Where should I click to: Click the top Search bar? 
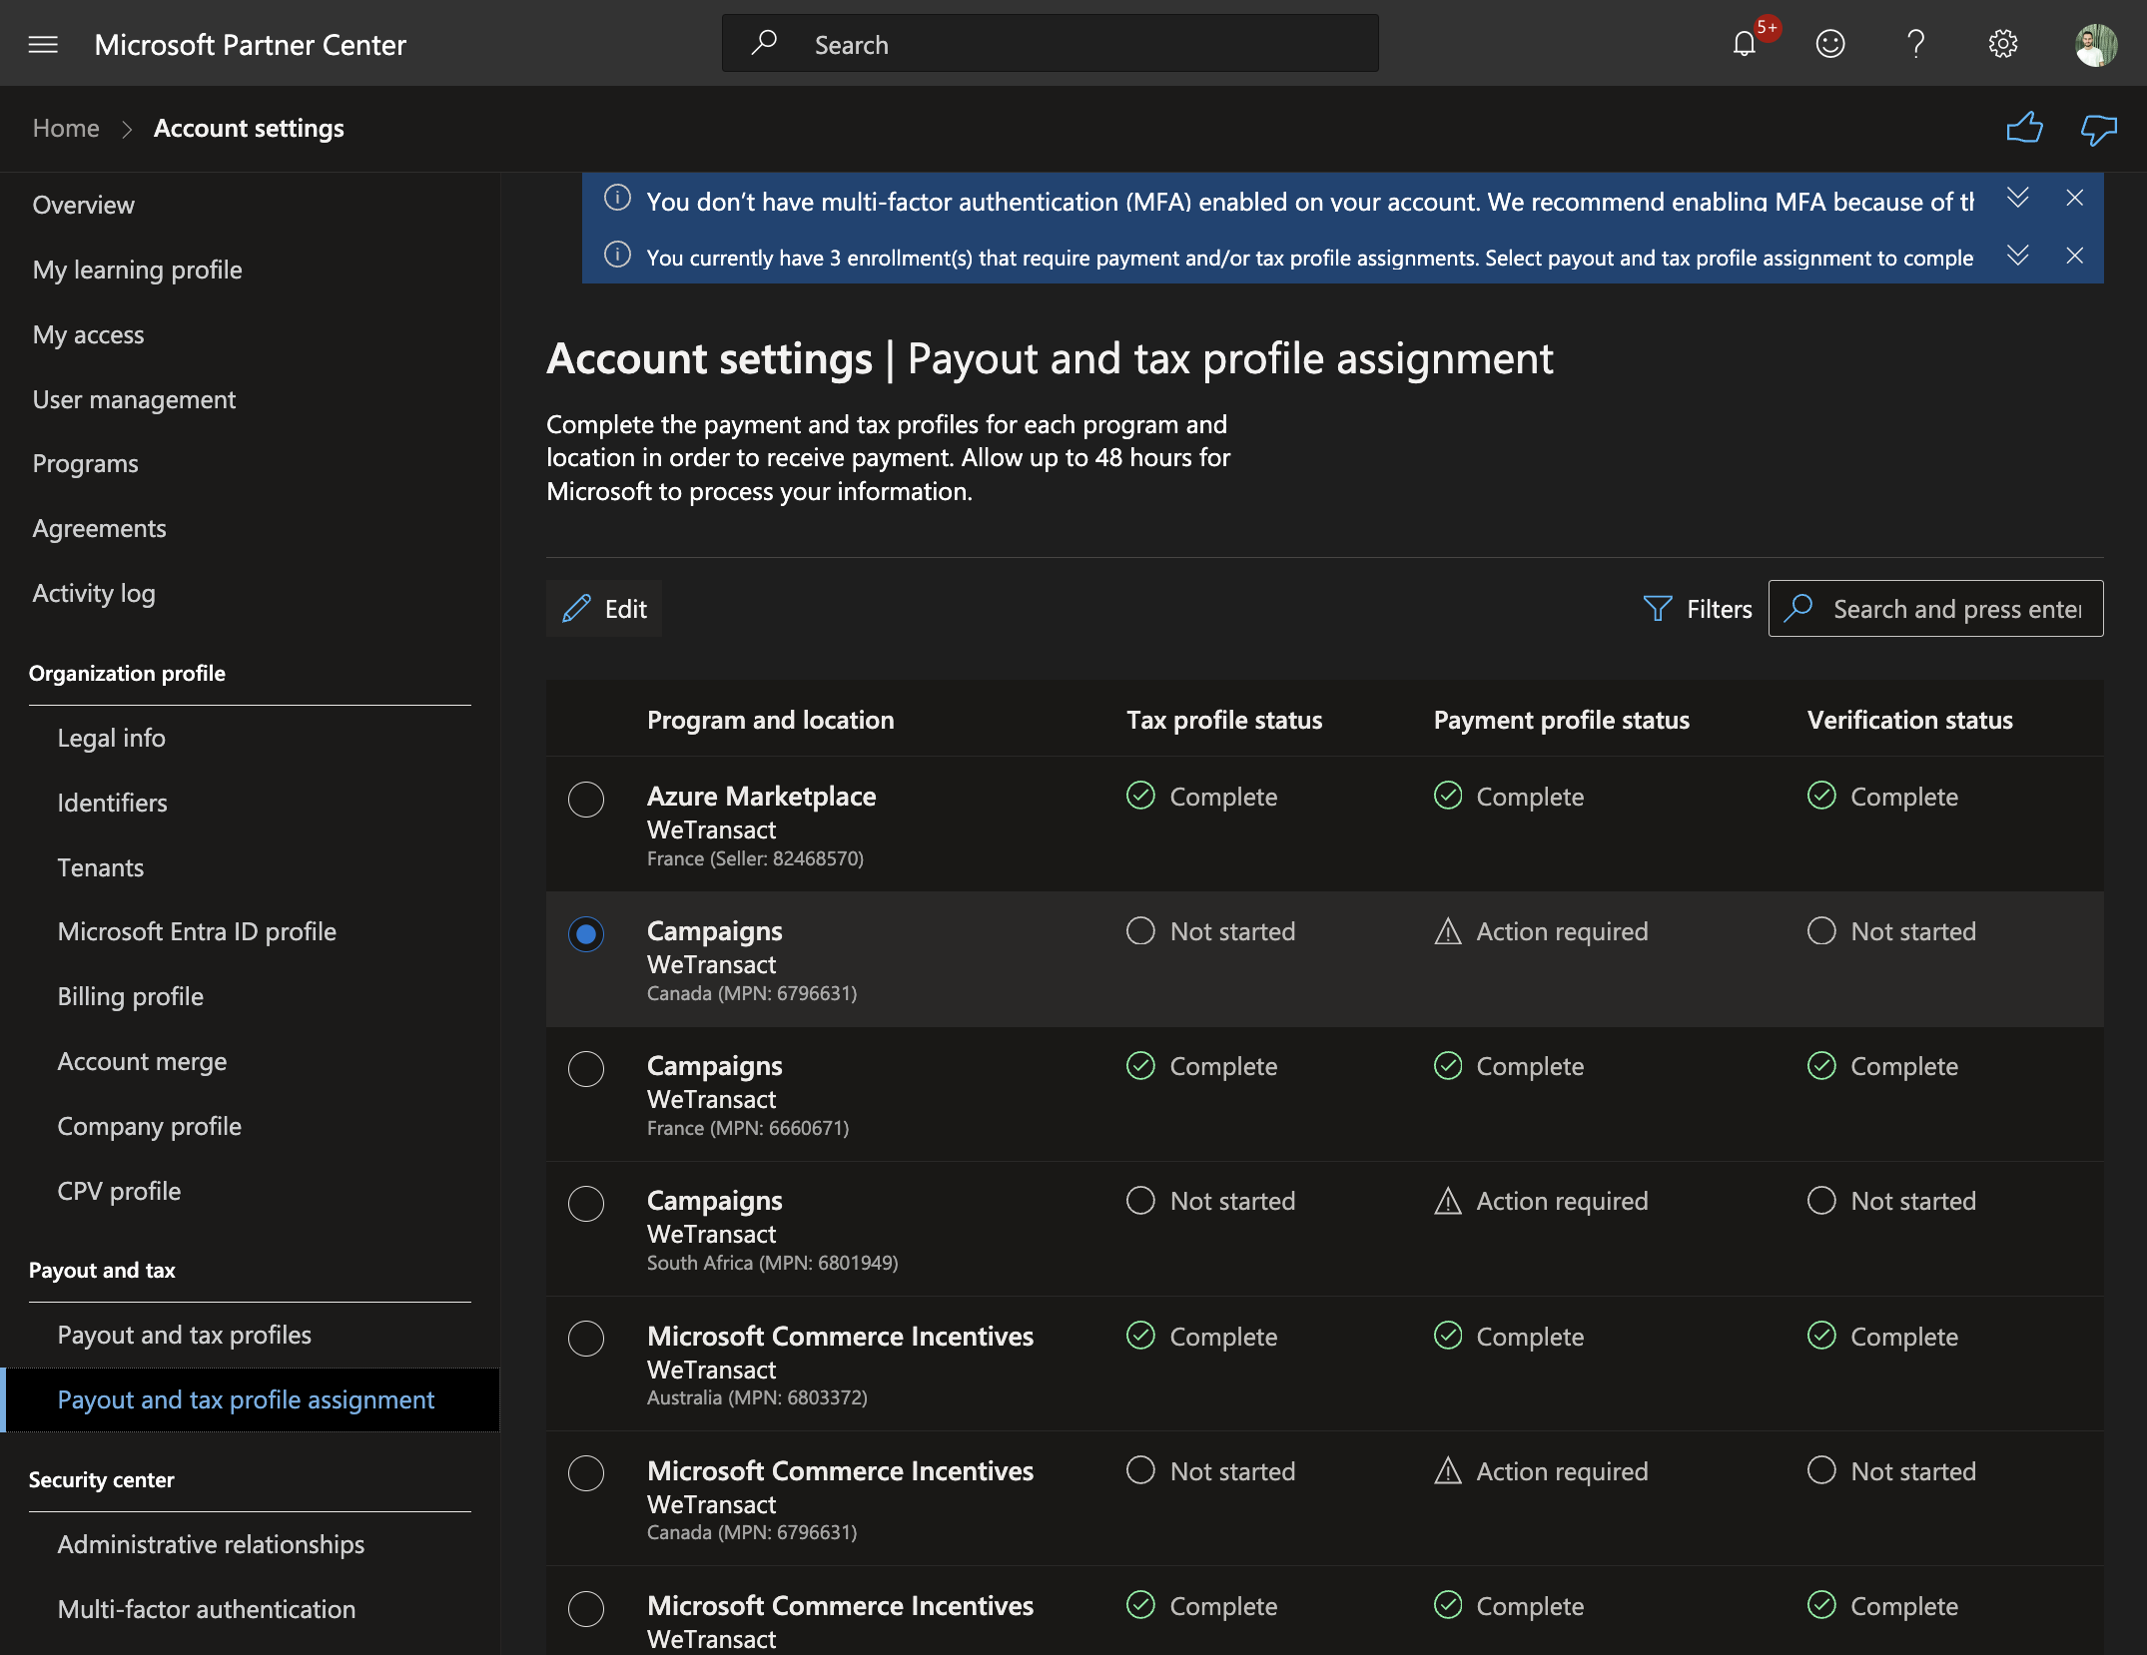(1050, 44)
